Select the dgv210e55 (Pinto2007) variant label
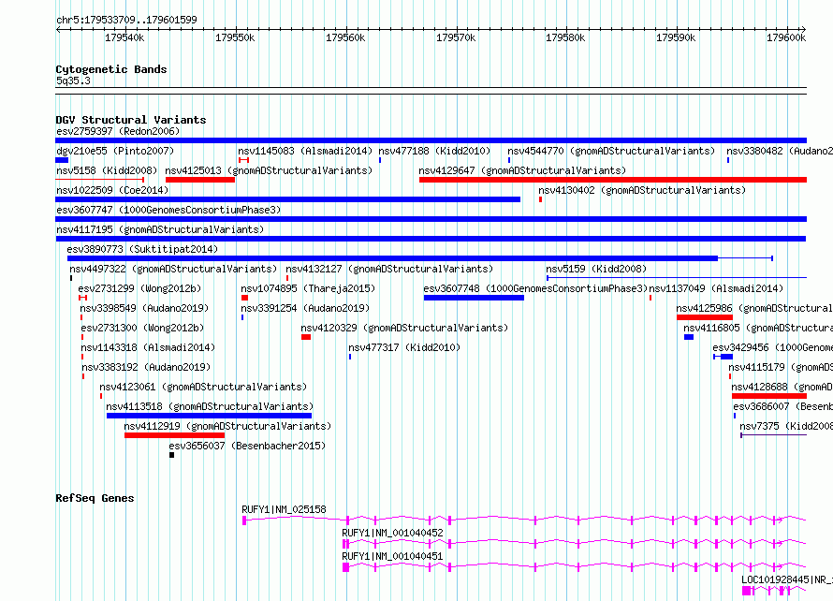Viewport: 833px width, 601px height. point(115,151)
